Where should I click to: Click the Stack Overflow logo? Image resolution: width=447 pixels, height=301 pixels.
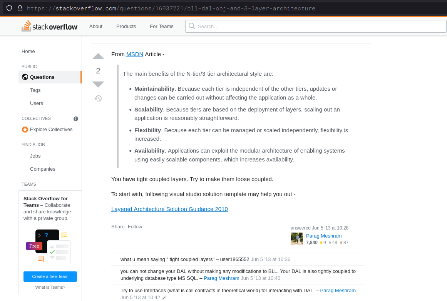click(50, 27)
